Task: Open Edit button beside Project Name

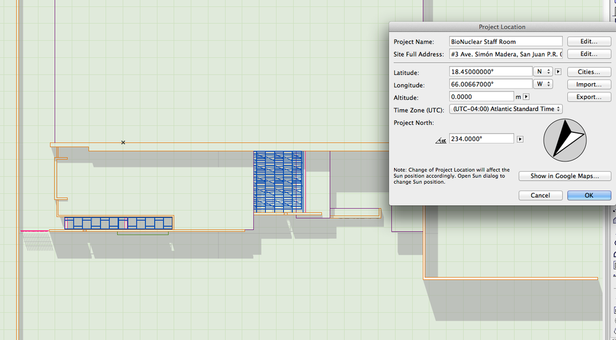Action: (x=589, y=41)
